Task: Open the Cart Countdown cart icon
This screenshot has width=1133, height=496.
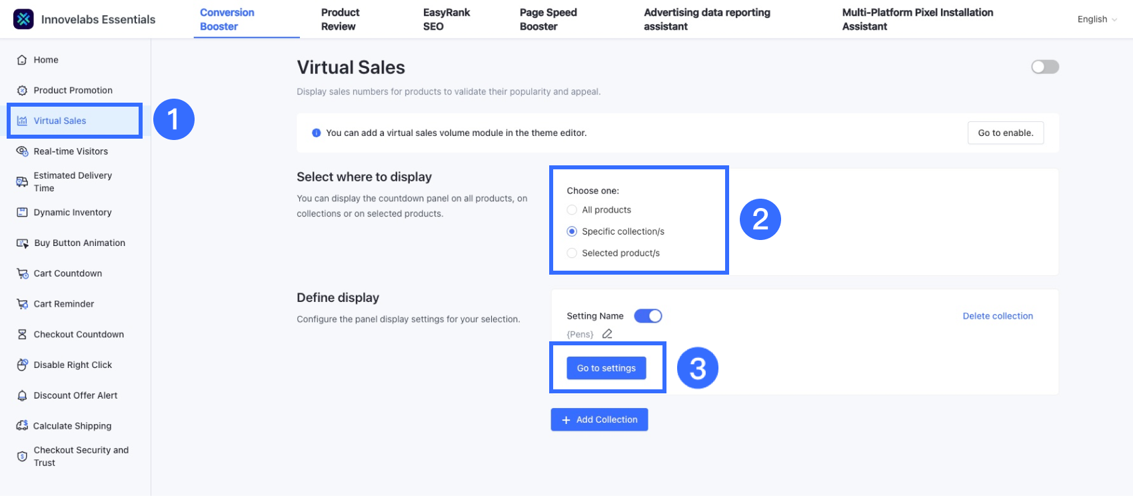Action: click(x=22, y=273)
